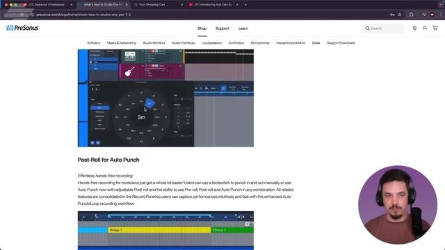
Task: Click the yellow Bridge 1 section in image
Action: [159, 230]
